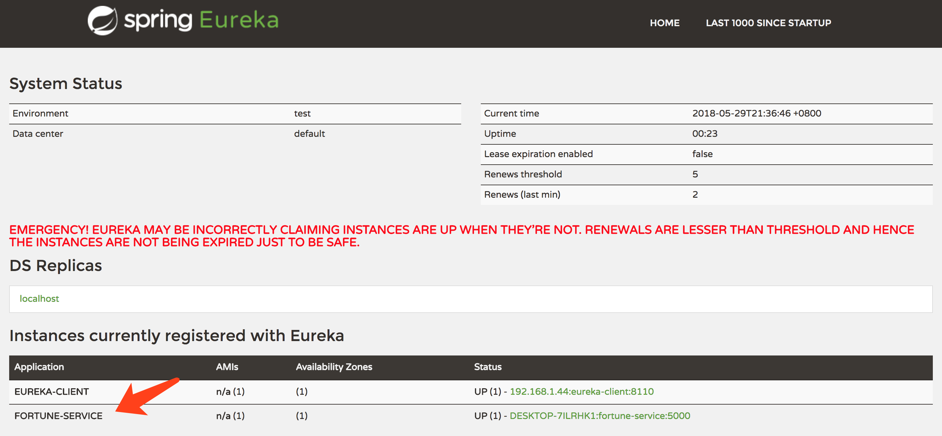The image size is (942, 436).
Task: Click the spring Eureka brand text
Action: tap(201, 21)
